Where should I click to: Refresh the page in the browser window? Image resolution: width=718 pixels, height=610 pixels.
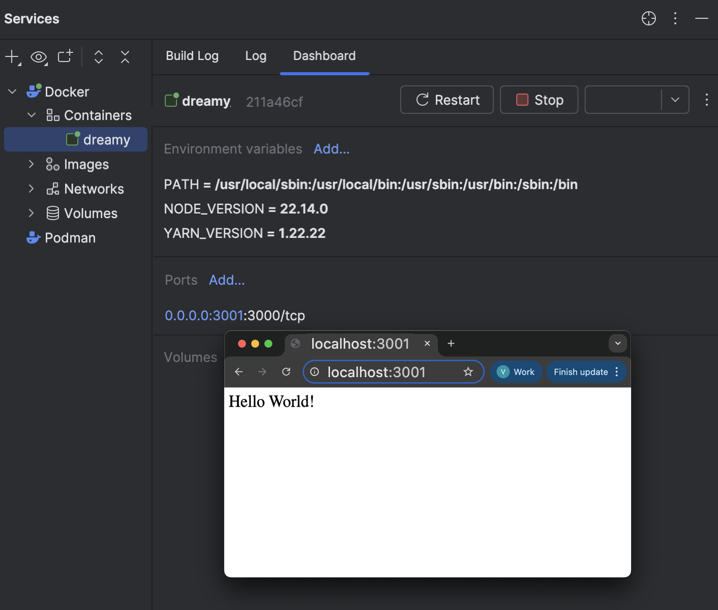[286, 372]
